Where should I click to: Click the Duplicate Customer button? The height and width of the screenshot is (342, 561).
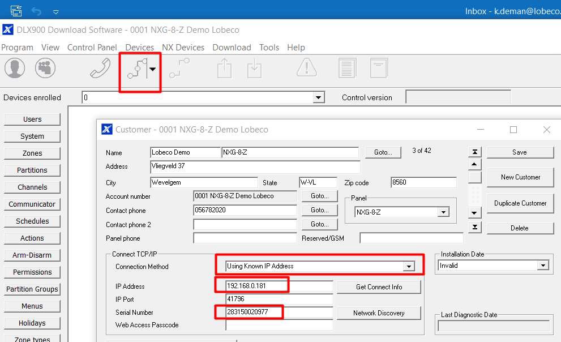click(x=520, y=203)
